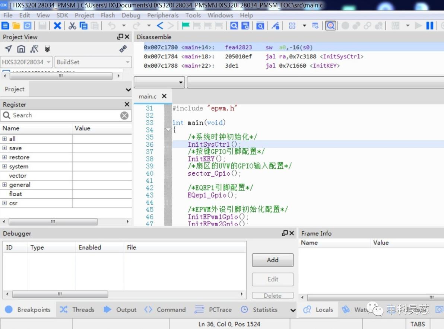Click the locate arrow icon in Project View
Image resolution: width=444 pixels, height=329 pixels.
(9, 49)
